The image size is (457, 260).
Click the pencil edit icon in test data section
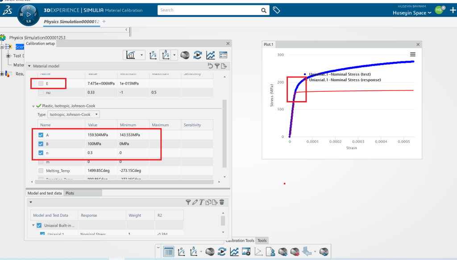(x=195, y=202)
